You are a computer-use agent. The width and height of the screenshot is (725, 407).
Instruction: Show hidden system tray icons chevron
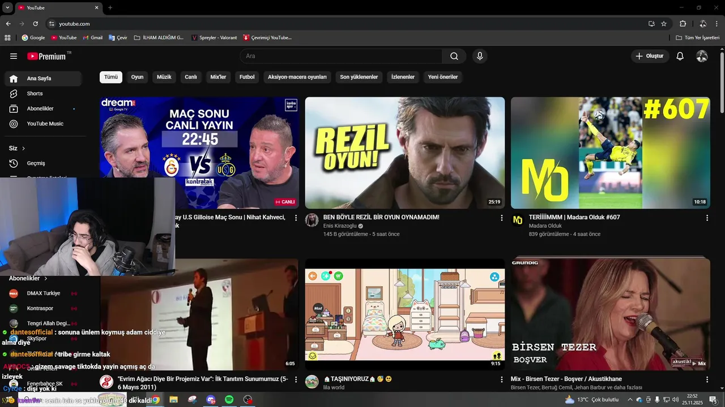point(630,400)
